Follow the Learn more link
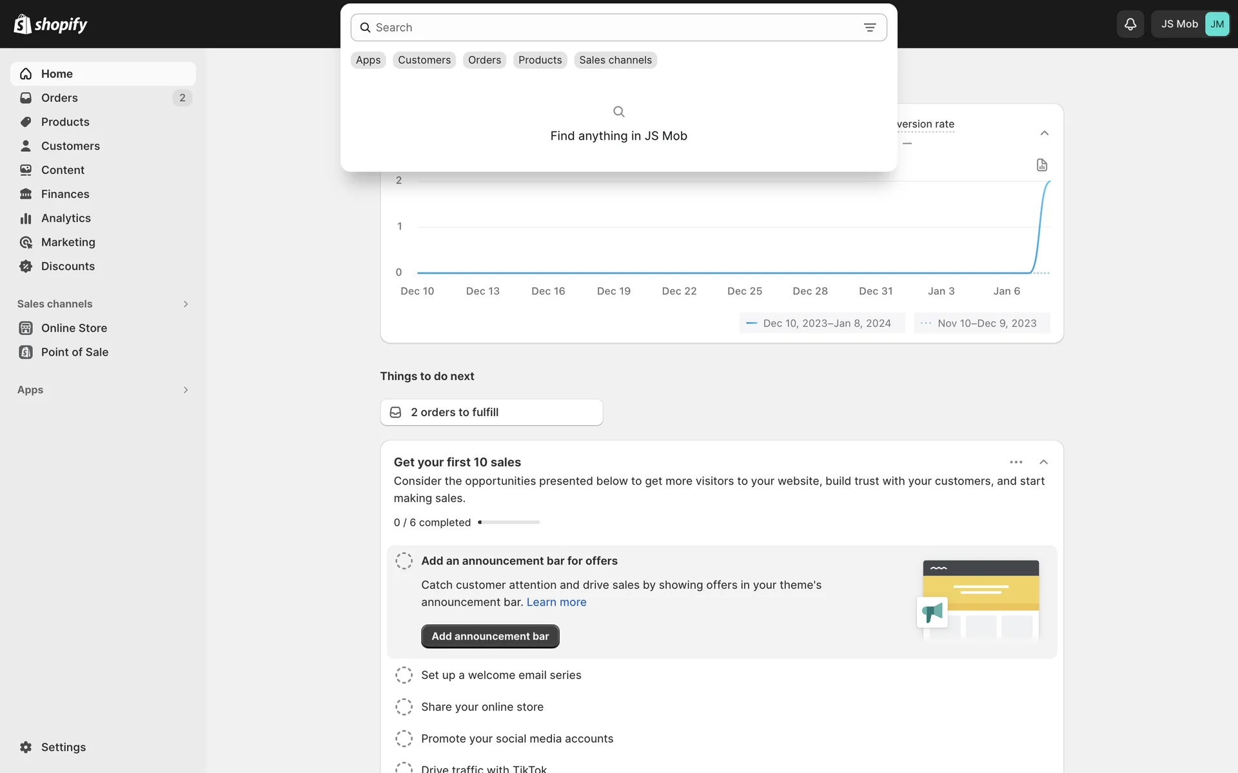This screenshot has height=773, width=1238. (x=556, y=602)
